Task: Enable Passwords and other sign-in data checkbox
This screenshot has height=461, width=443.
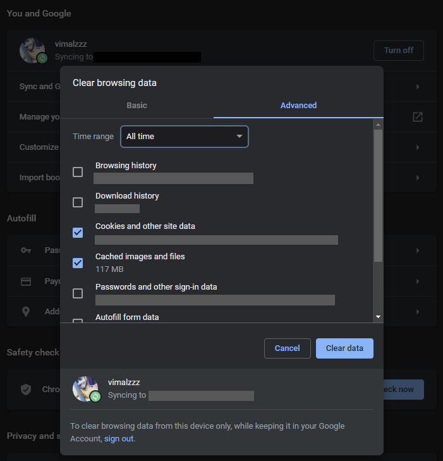Action: tap(78, 293)
